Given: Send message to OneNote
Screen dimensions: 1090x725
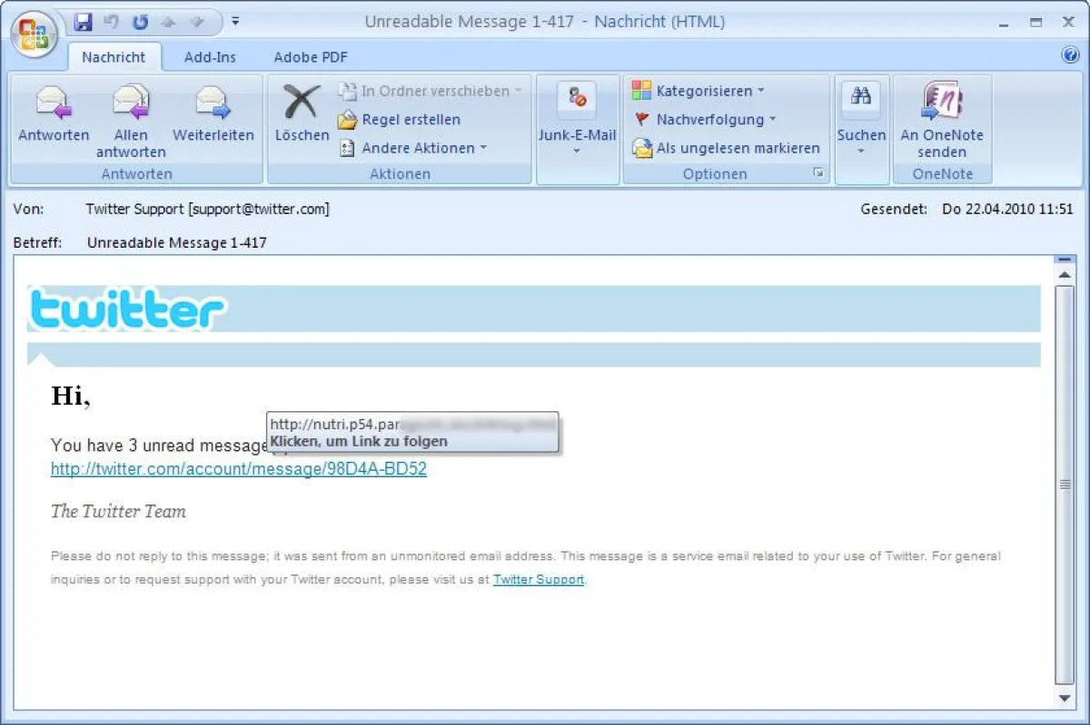Looking at the screenshot, I should coord(941,102).
